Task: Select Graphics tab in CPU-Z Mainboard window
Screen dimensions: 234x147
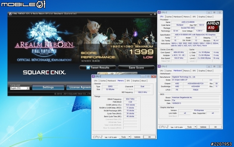Action: 202,71
